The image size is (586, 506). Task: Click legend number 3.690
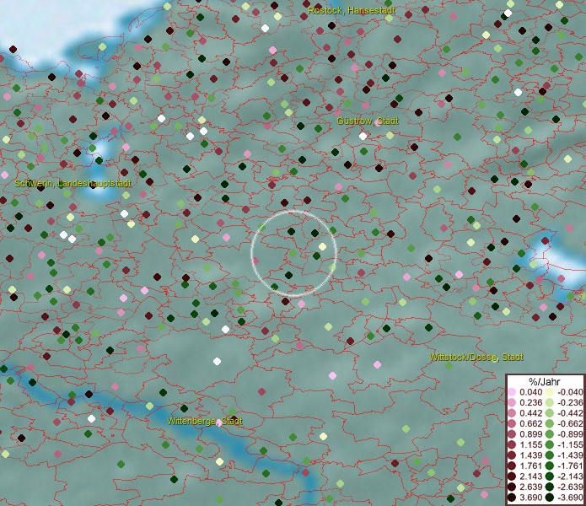530,498
